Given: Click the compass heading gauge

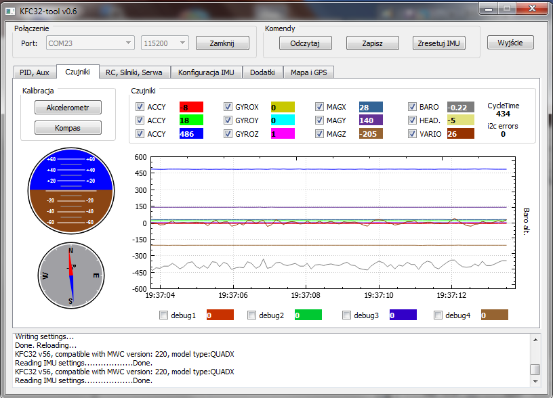Looking at the screenshot, I should pyautogui.click(x=70, y=274).
